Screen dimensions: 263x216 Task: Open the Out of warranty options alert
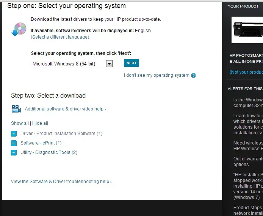pyautogui.click(x=248, y=162)
